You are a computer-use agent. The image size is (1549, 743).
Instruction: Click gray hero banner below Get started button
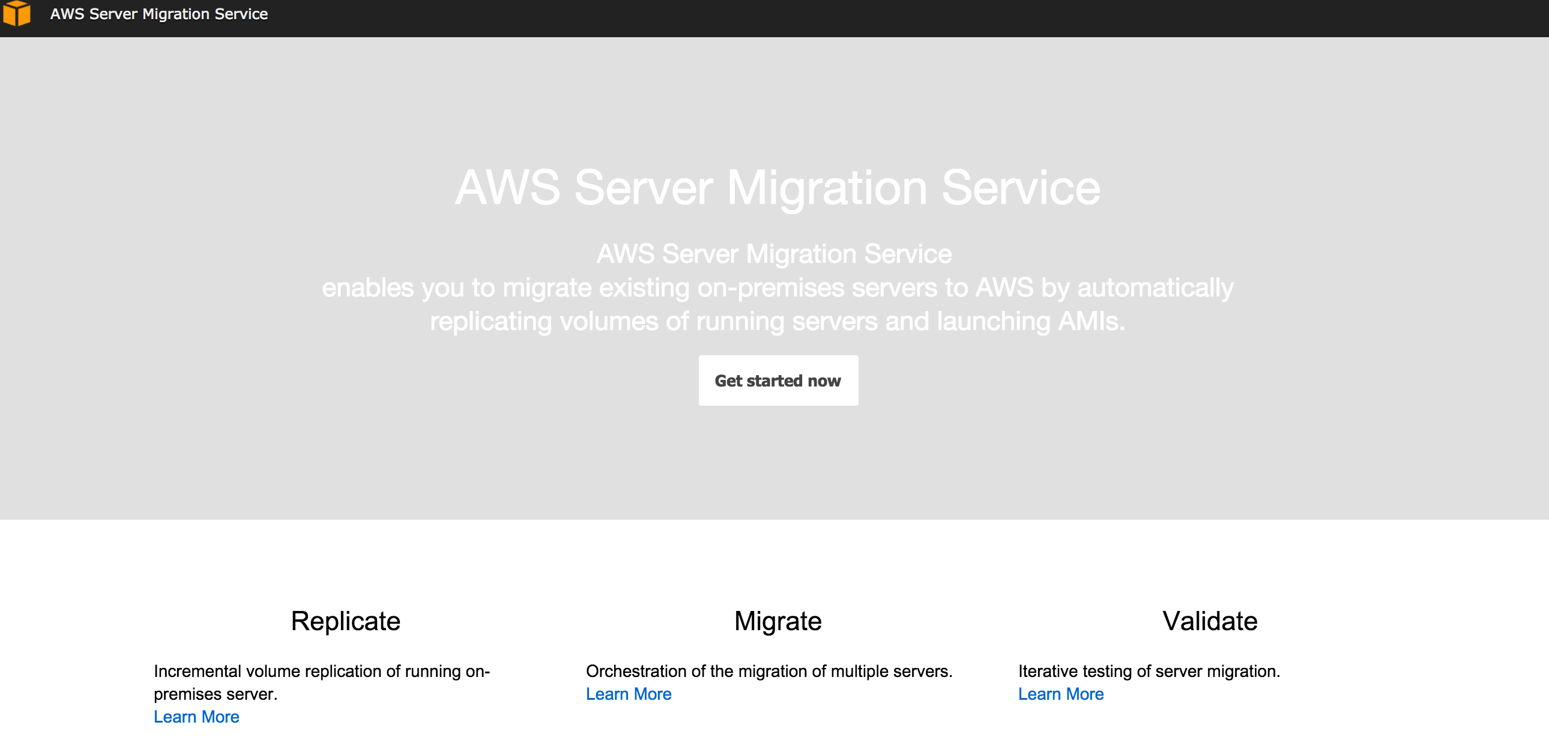[x=778, y=463]
